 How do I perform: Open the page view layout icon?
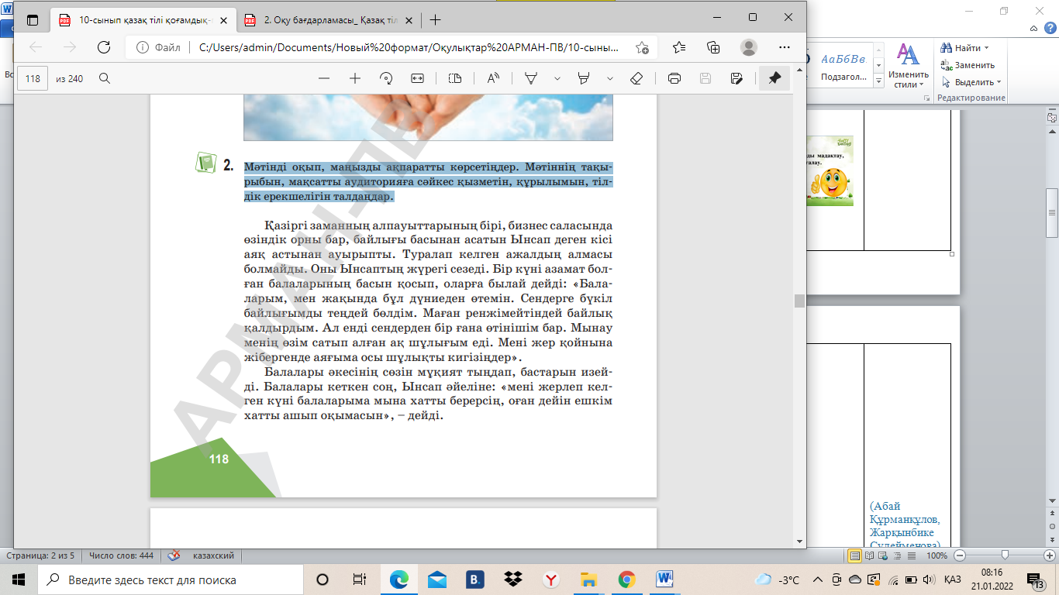click(x=455, y=78)
